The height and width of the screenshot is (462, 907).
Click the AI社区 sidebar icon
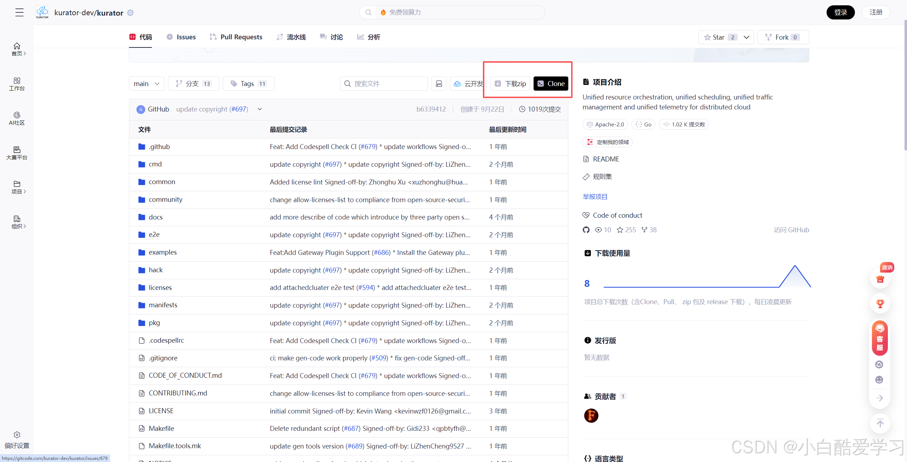click(x=17, y=118)
